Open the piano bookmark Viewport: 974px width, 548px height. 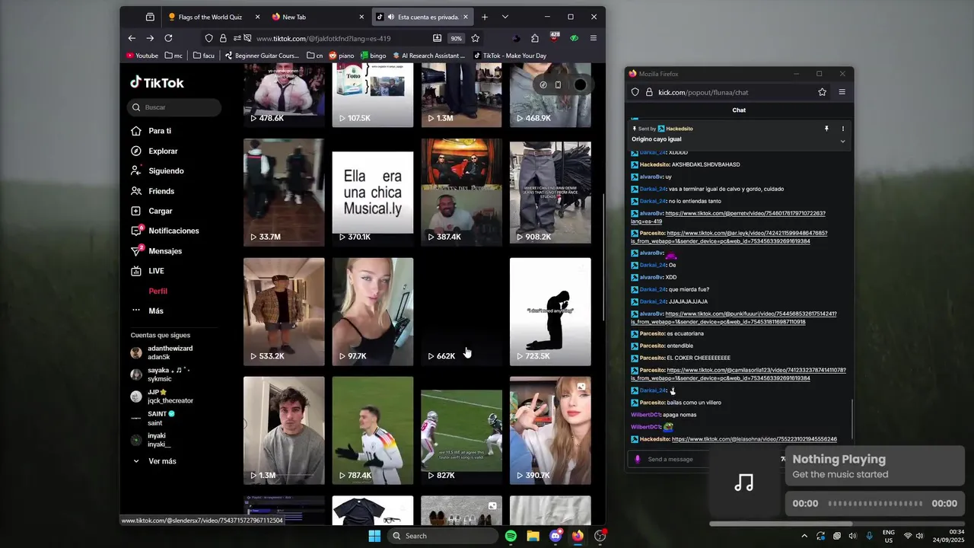point(341,56)
